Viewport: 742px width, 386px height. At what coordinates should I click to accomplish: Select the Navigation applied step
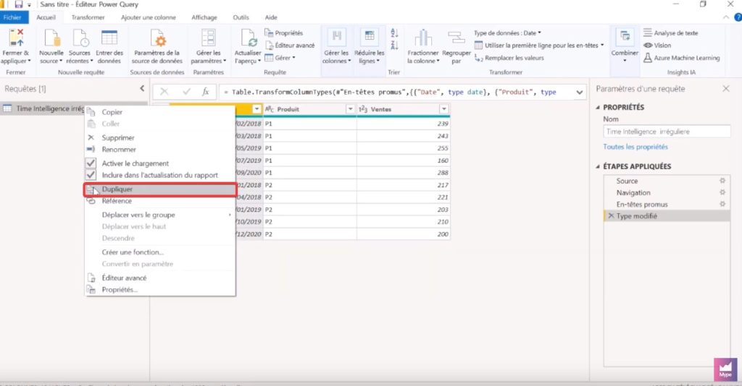tap(667, 192)
